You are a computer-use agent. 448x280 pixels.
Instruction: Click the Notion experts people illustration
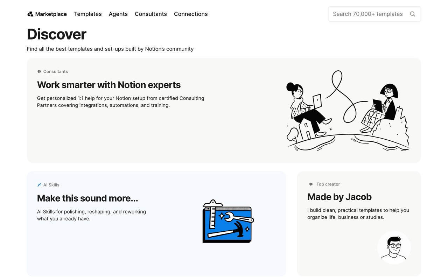coord(348,111)
